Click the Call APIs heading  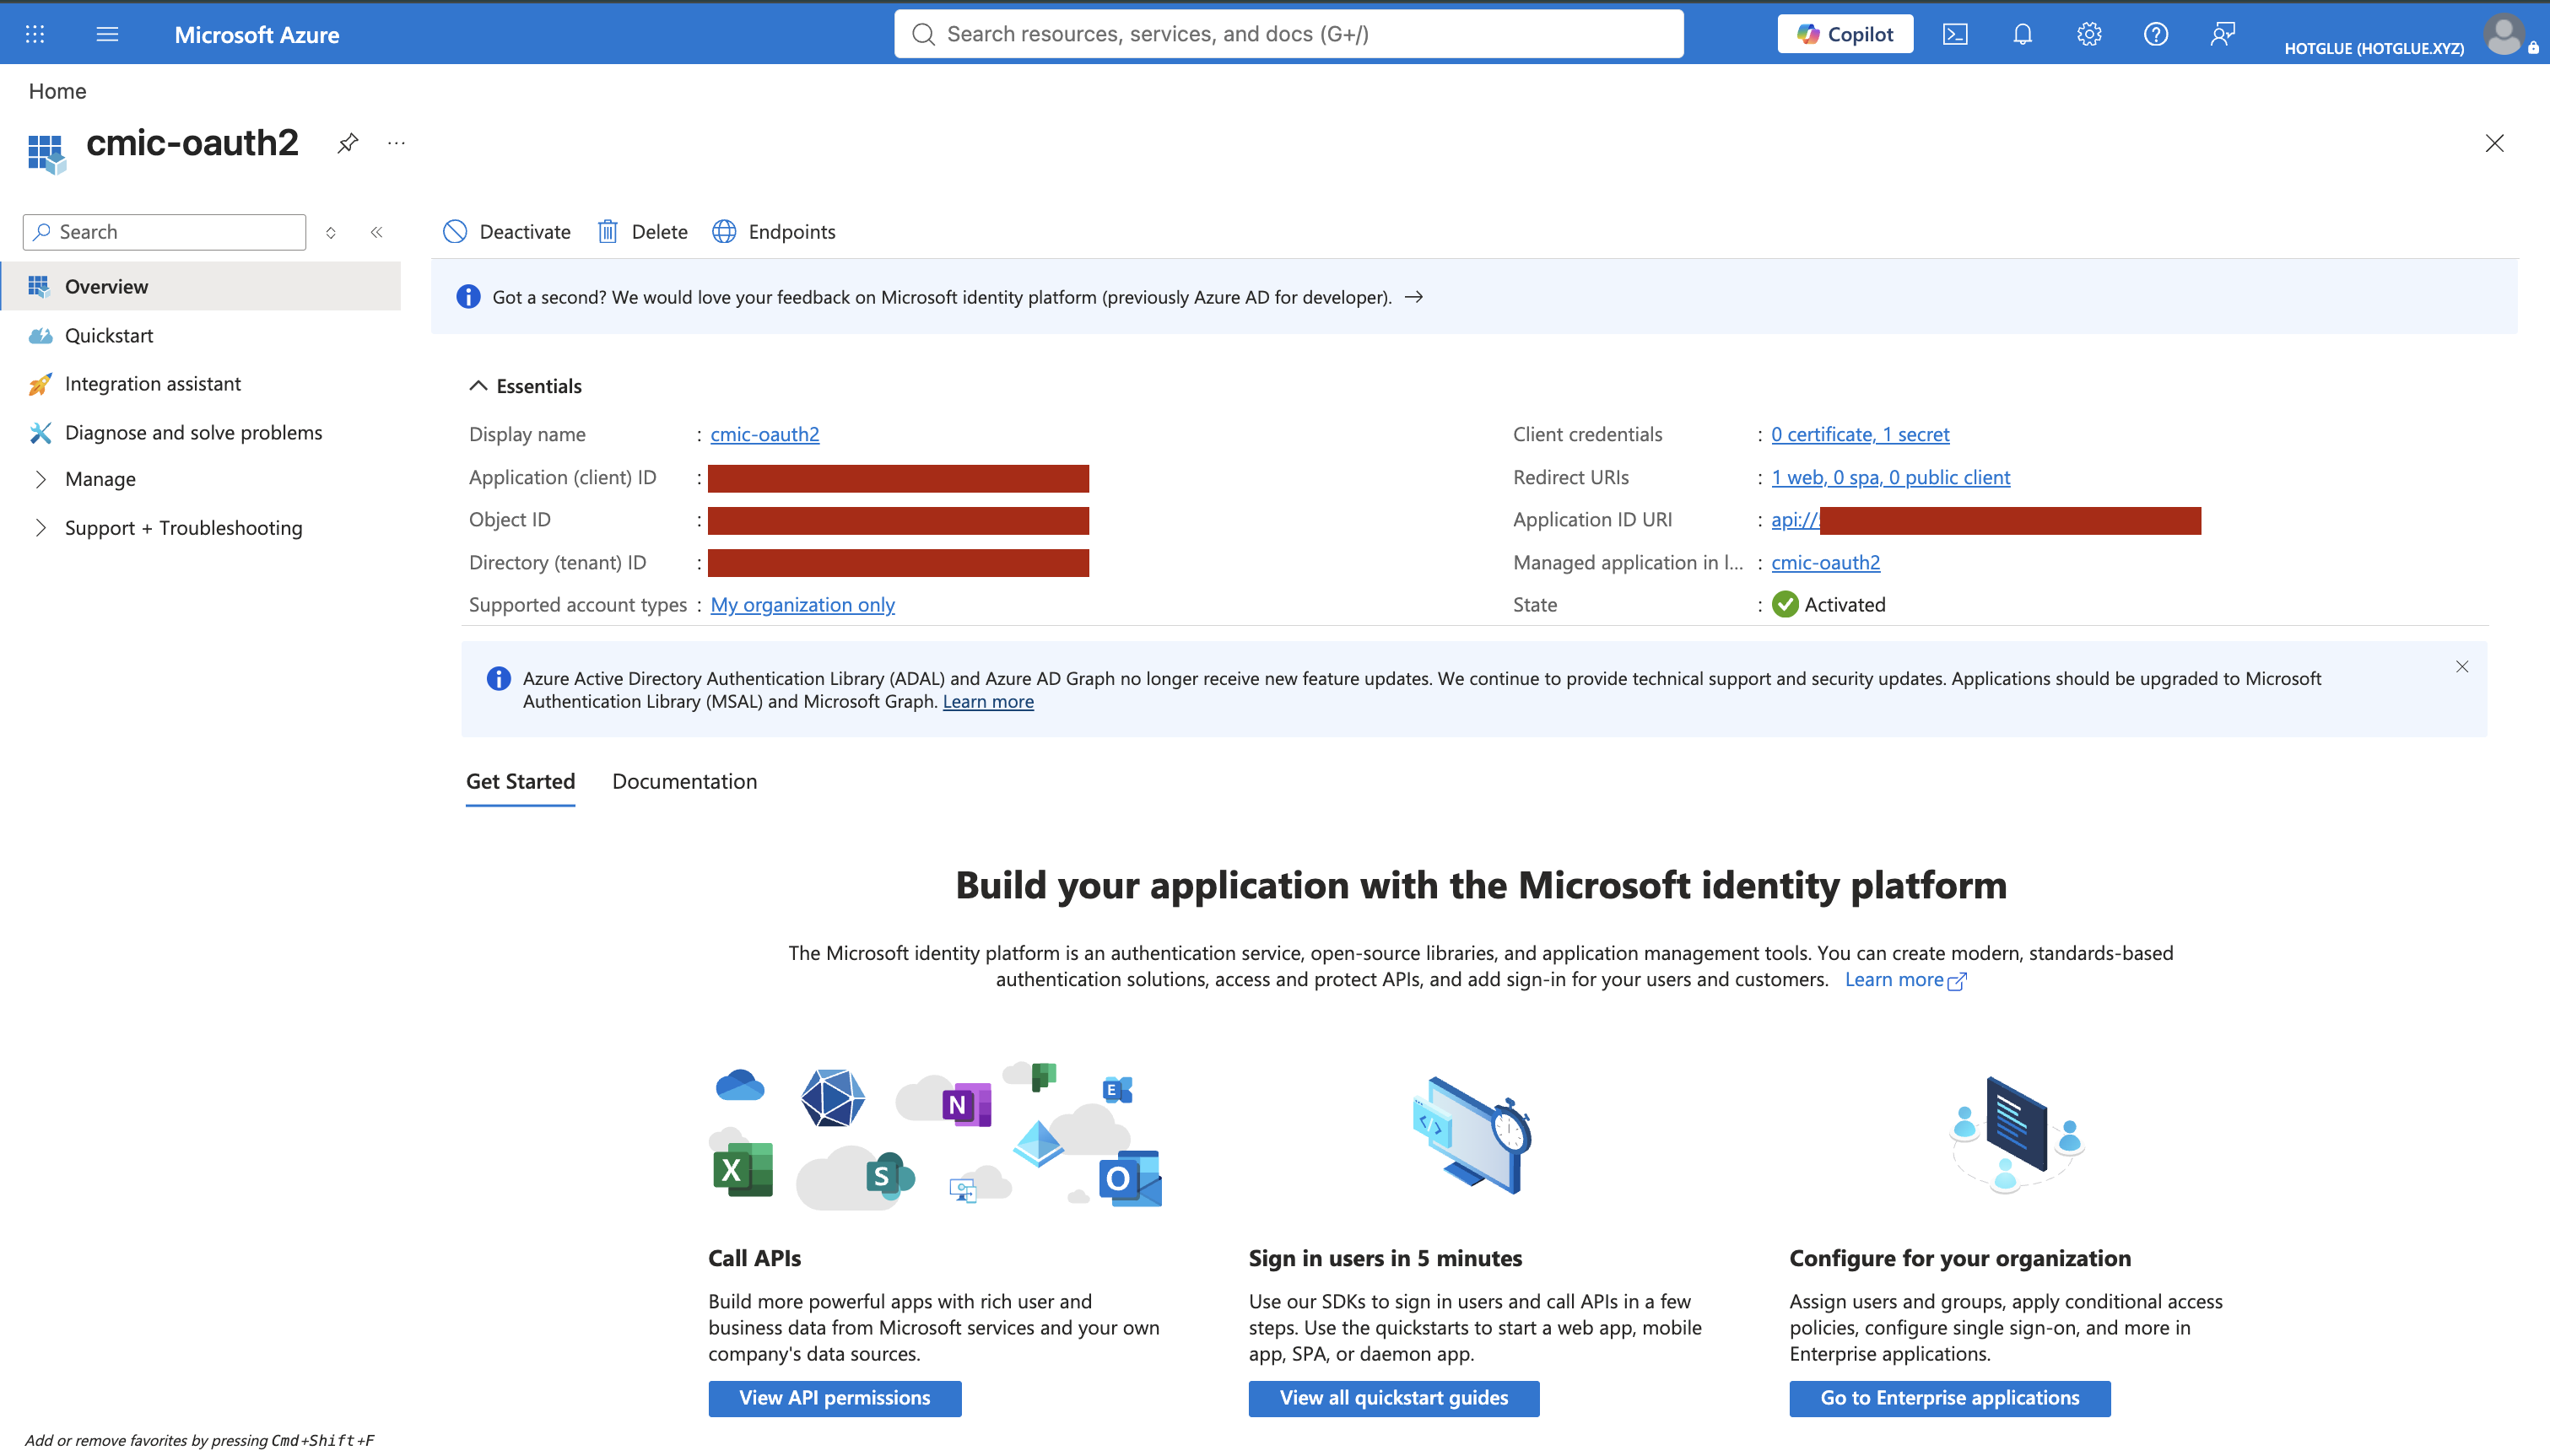pos(755,1258)
